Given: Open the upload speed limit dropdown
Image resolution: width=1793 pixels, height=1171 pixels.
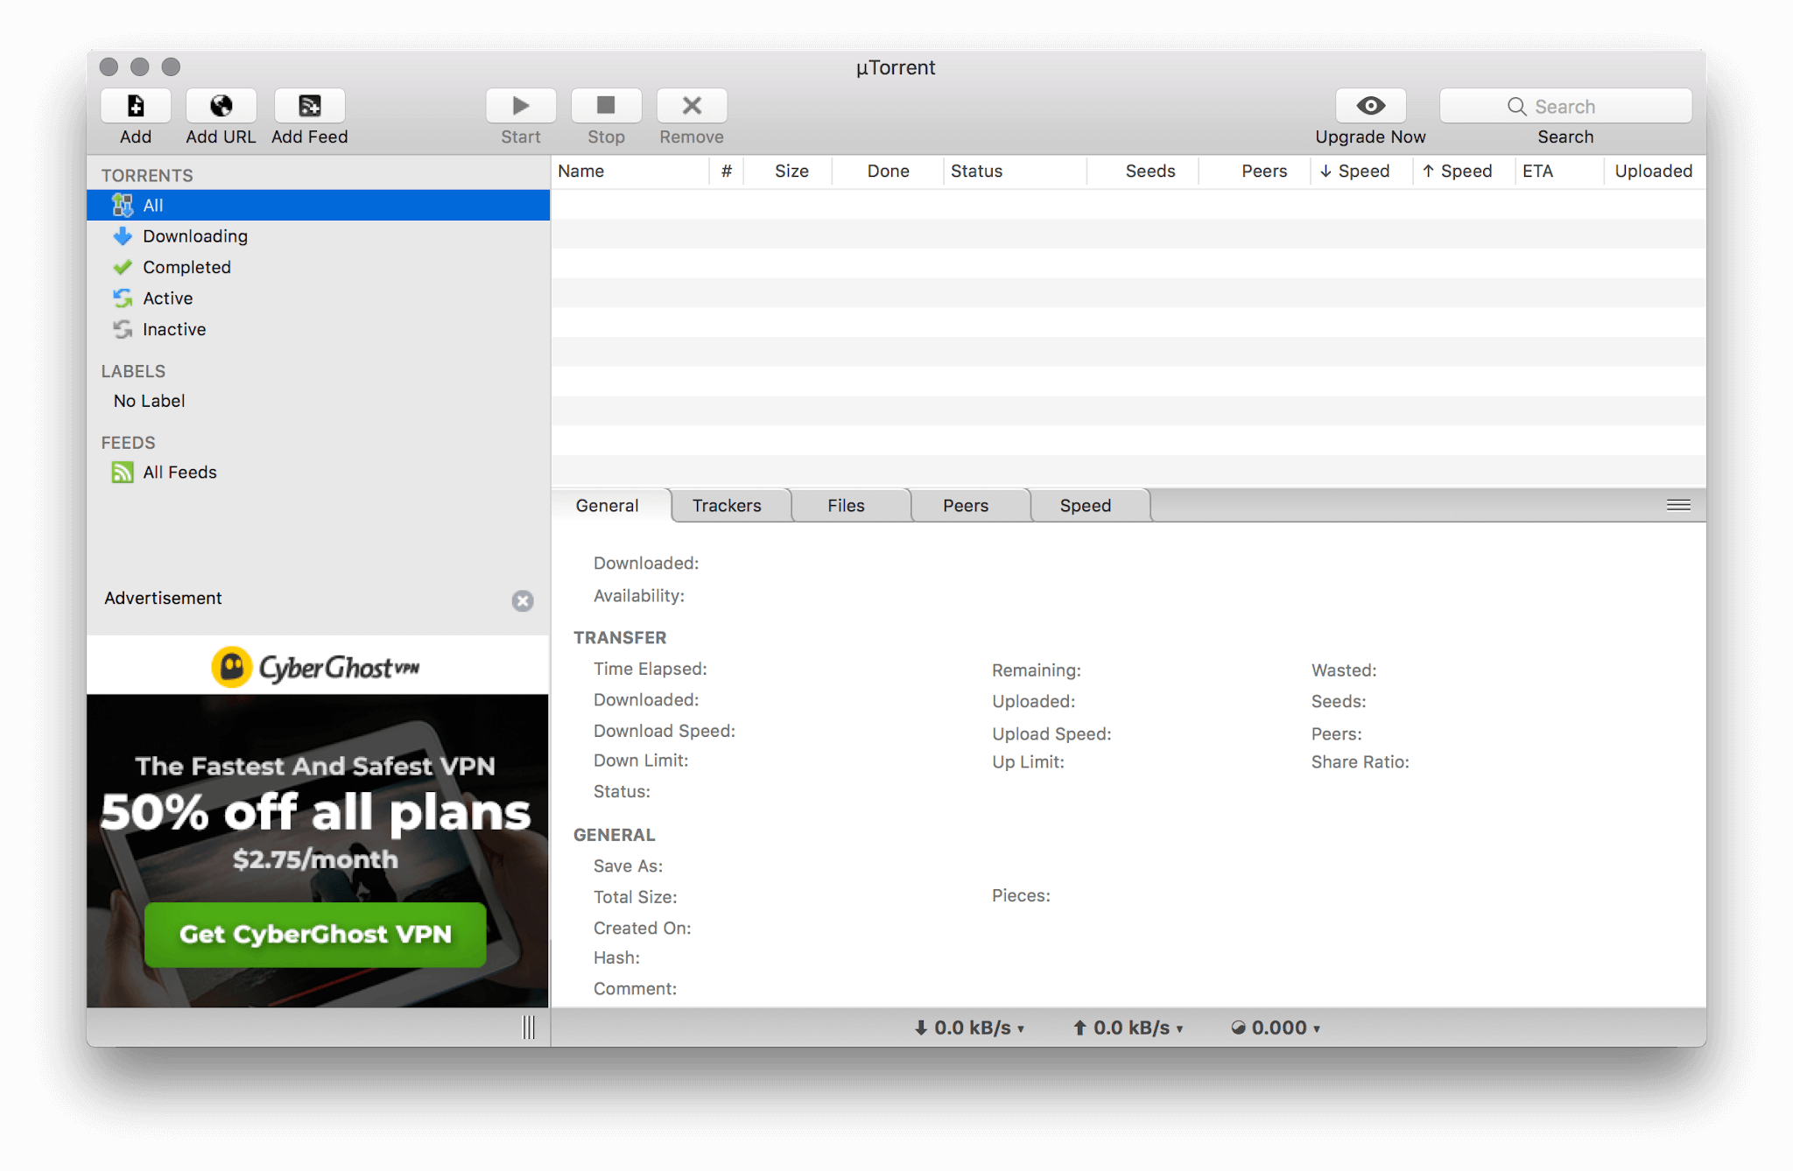Looking at the screenshot, I should [1129, 1028].
